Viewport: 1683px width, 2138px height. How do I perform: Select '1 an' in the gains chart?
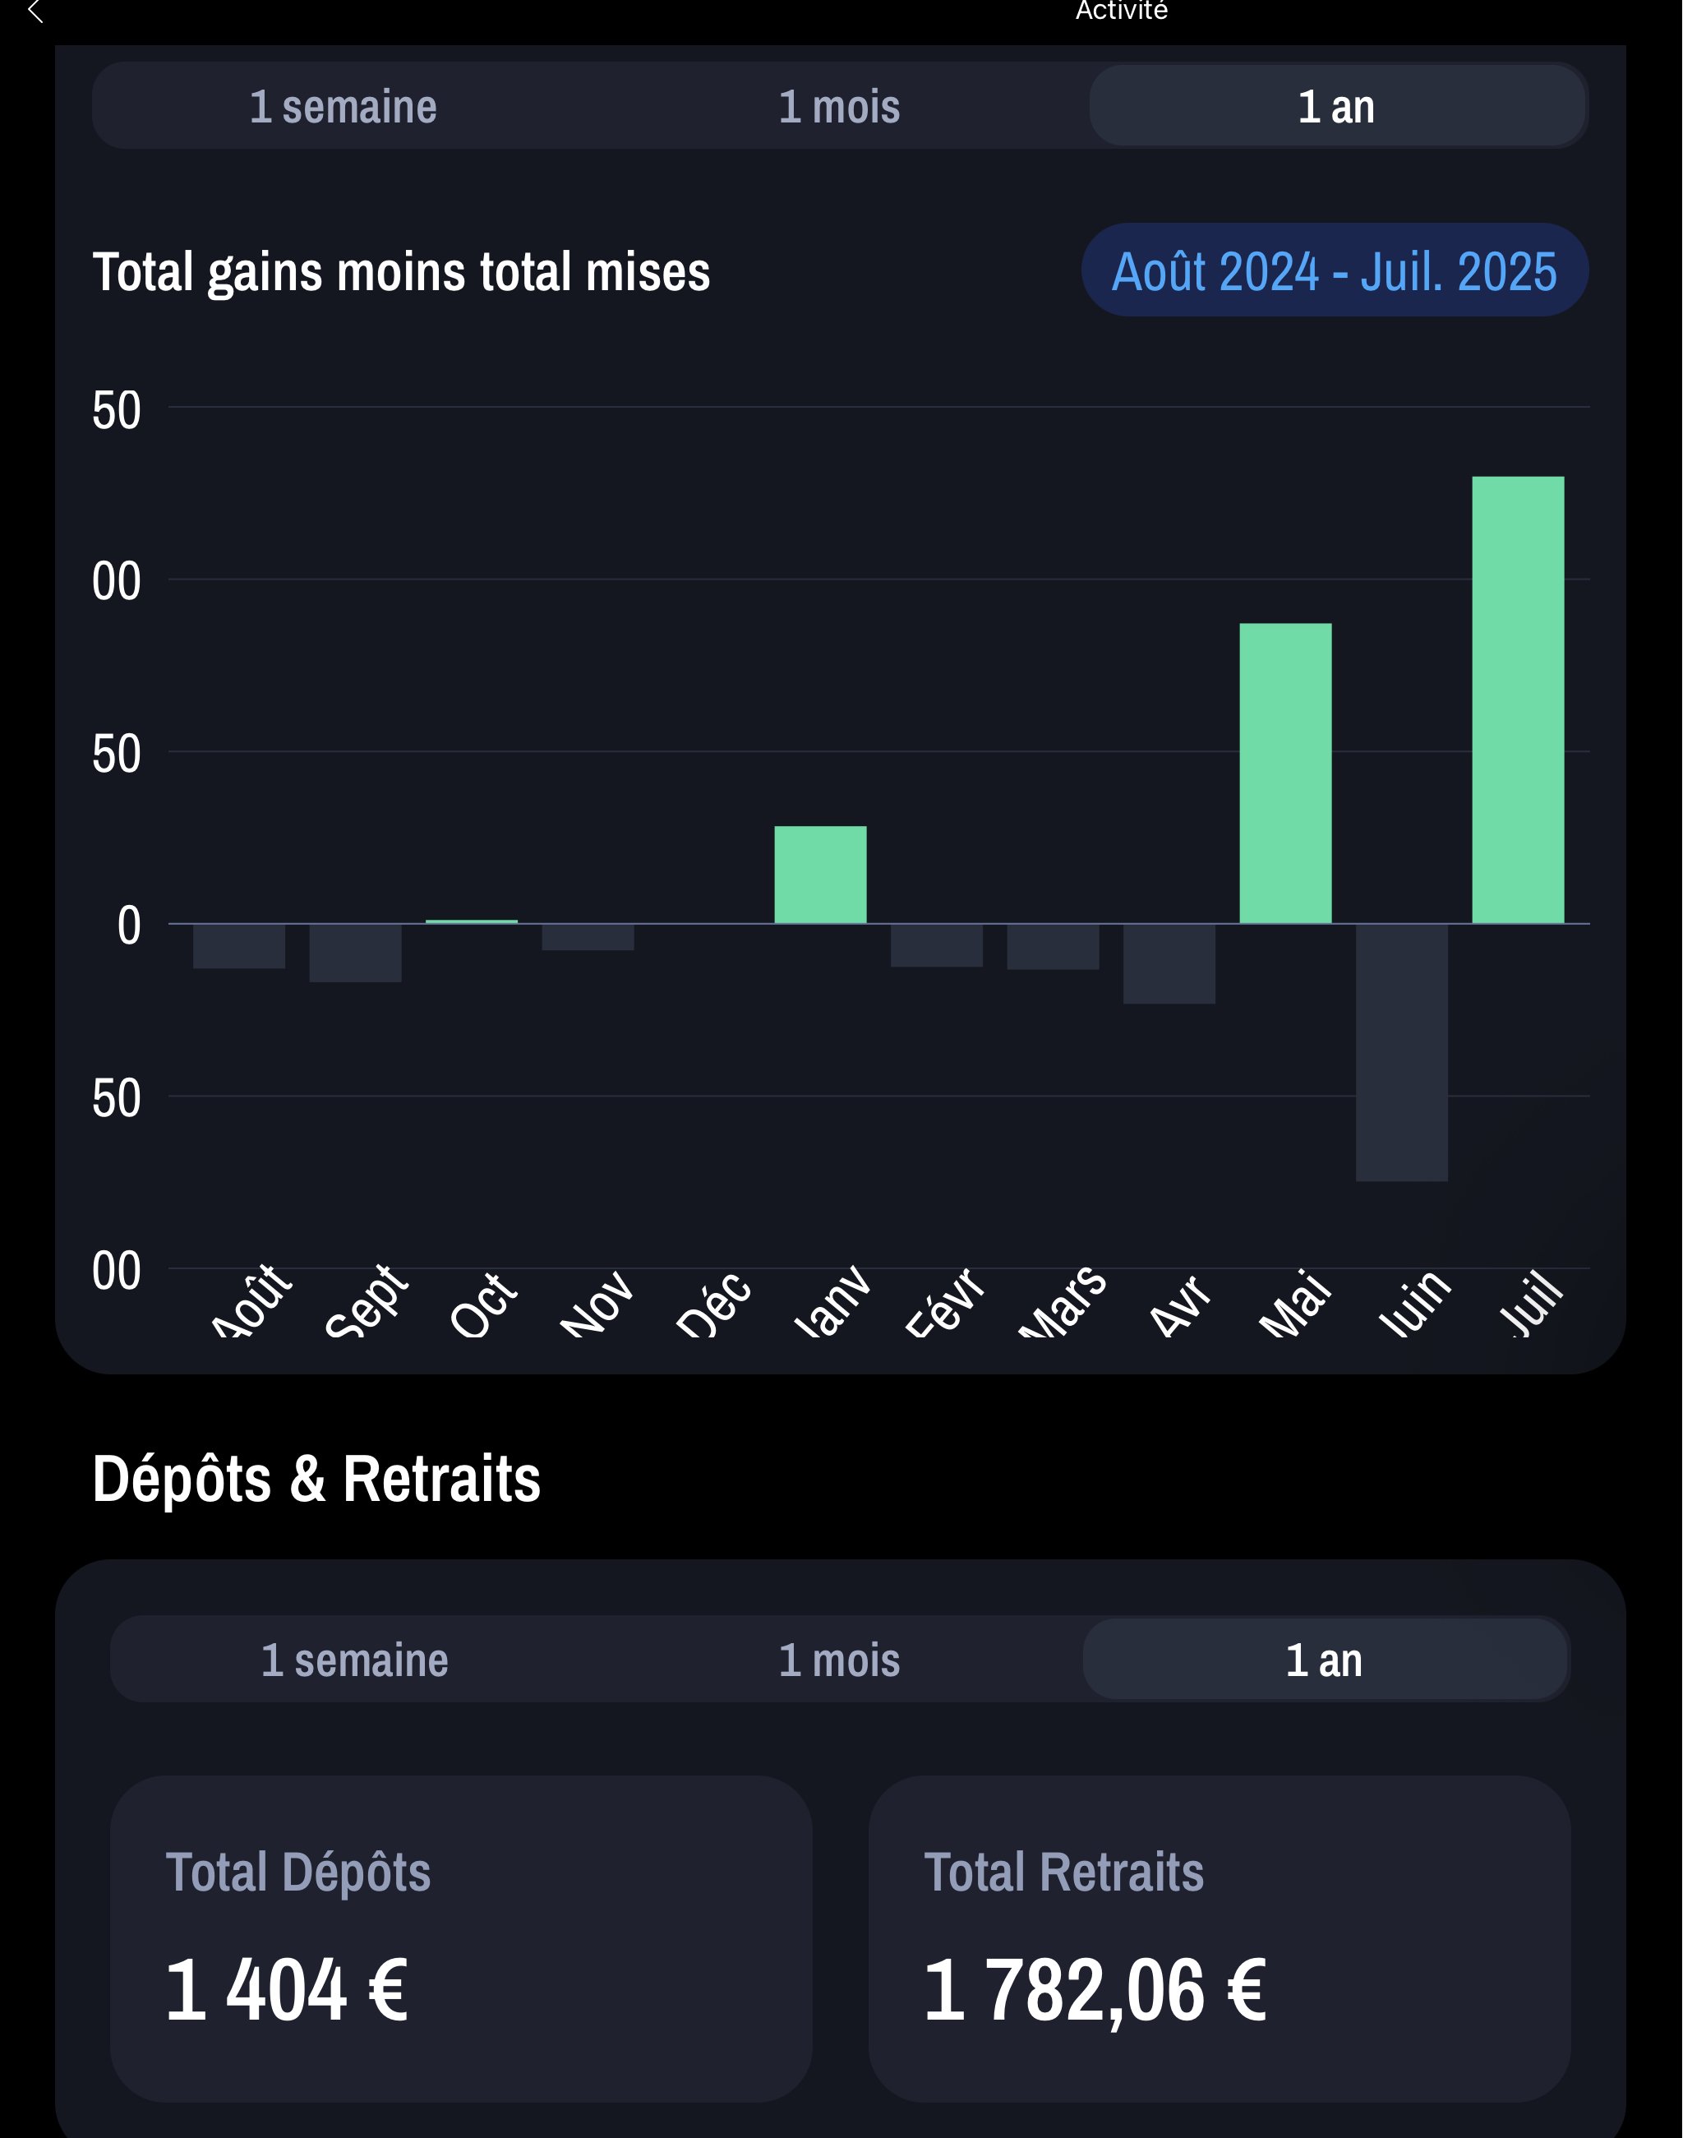[1336, 107]
